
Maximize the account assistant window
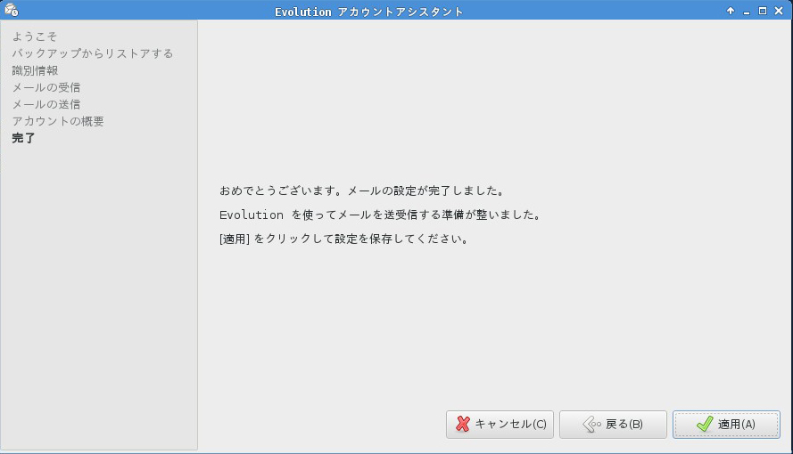pyautogui.click(x=763, y=11)
